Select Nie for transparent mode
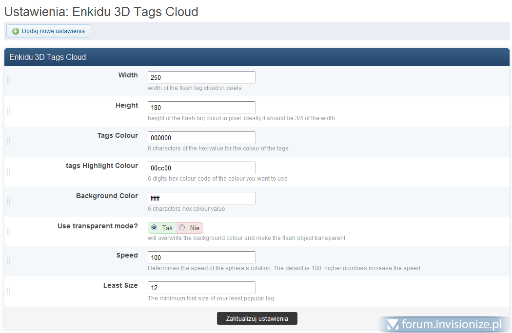Viewport: 512px width, 333px height. click(x=182, y=227)
